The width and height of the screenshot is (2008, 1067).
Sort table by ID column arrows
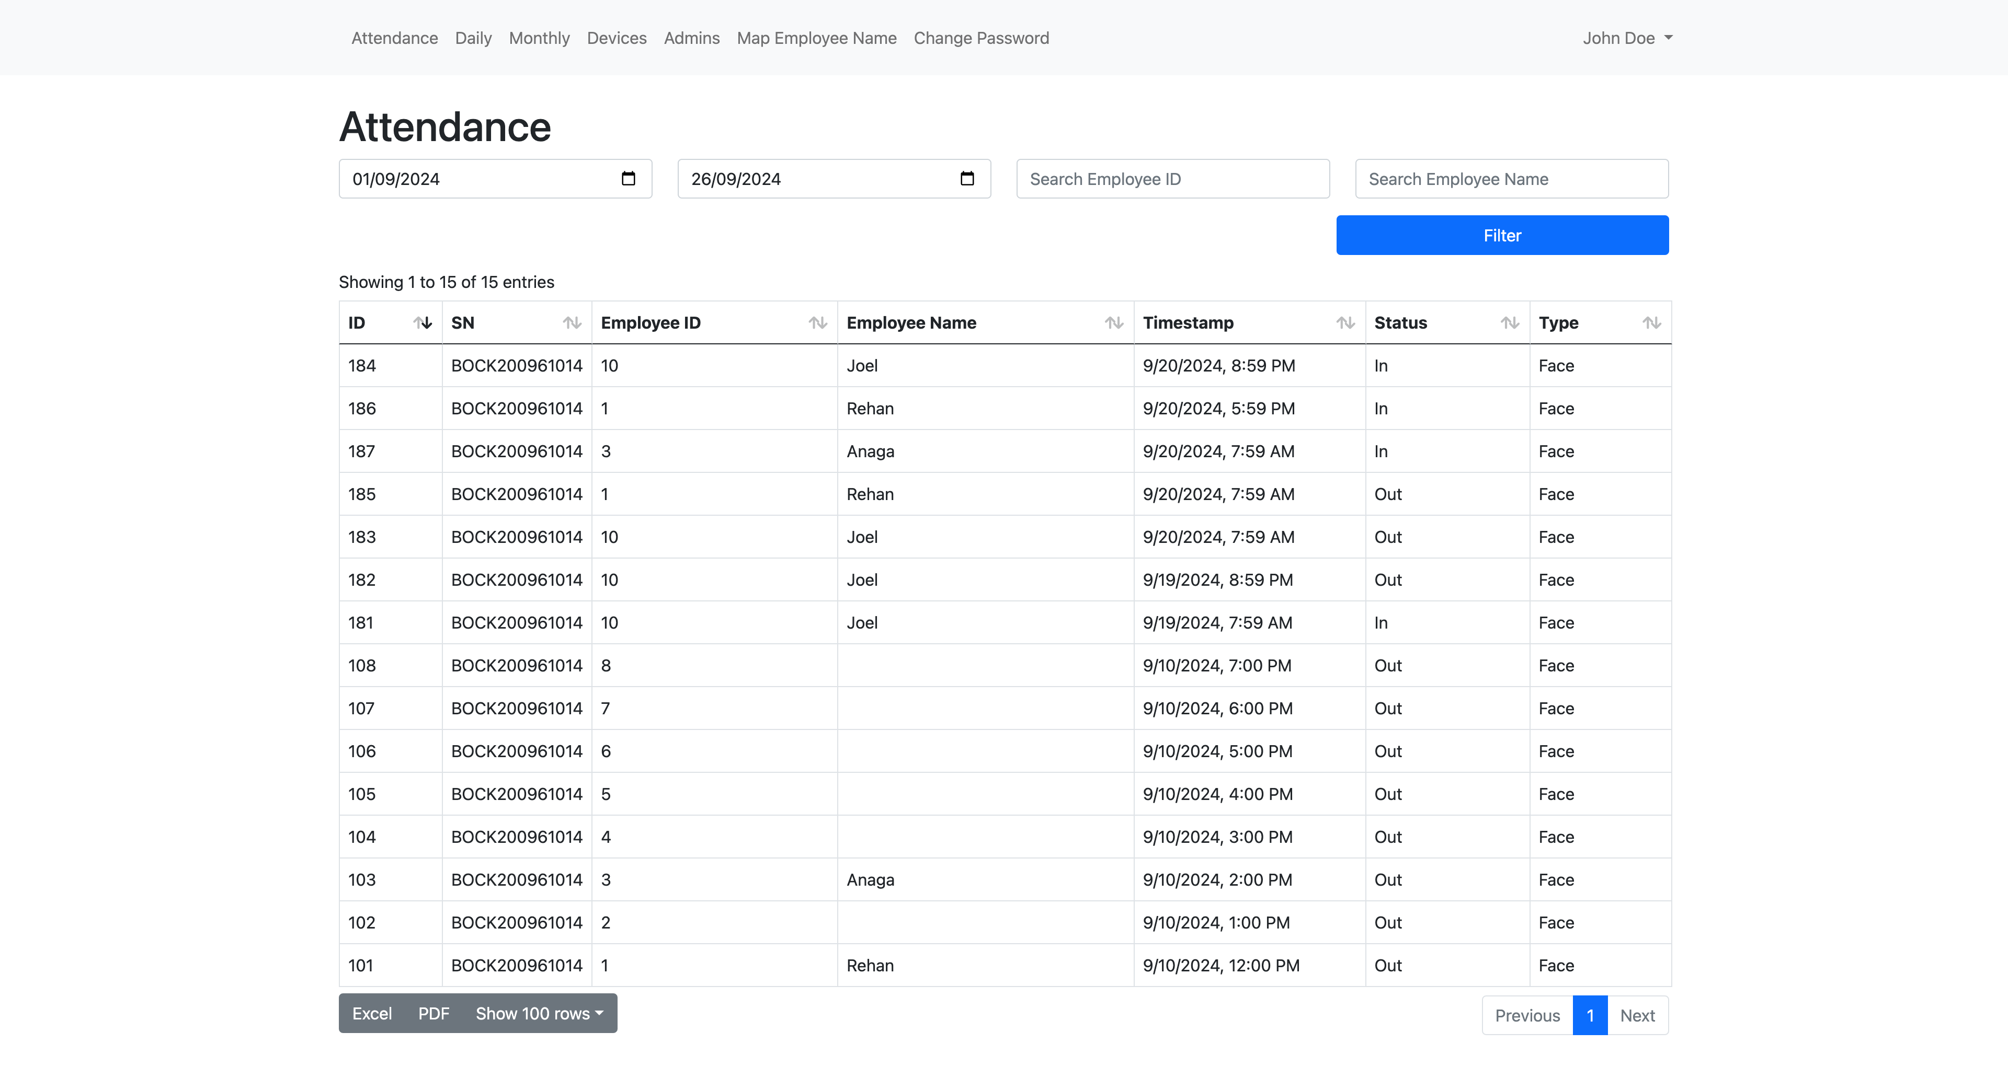click(423, 322)
